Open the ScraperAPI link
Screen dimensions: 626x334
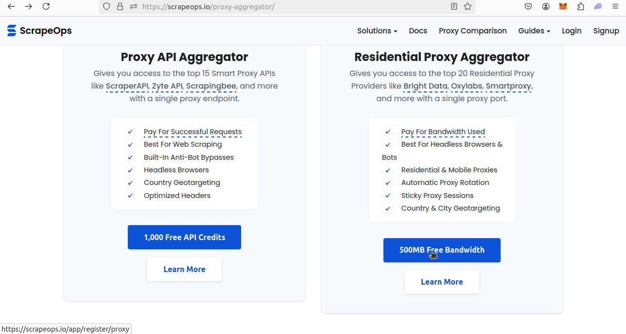[127, 86]
